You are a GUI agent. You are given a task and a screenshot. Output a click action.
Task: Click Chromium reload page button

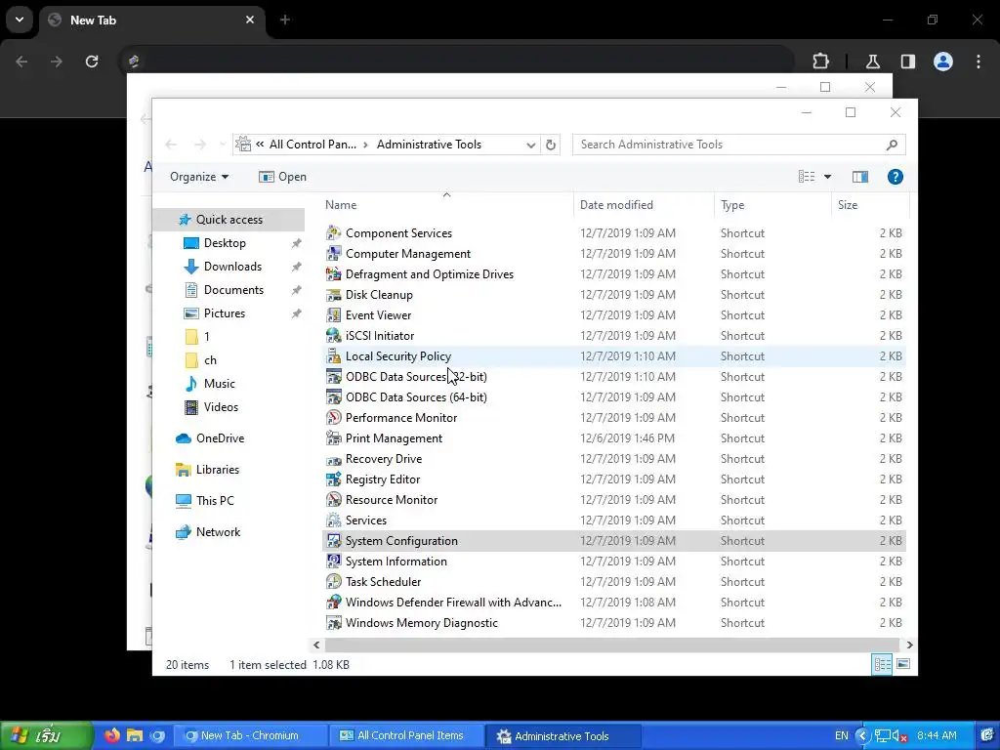coord(92,62)
